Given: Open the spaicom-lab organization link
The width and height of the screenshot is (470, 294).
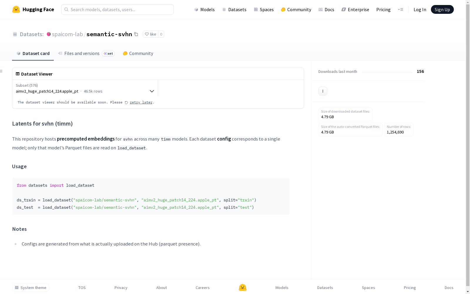Looking at the screenshot, I should coord(67,34).
